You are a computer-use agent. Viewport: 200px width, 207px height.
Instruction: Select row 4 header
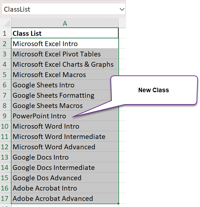[x=5, y=64]
